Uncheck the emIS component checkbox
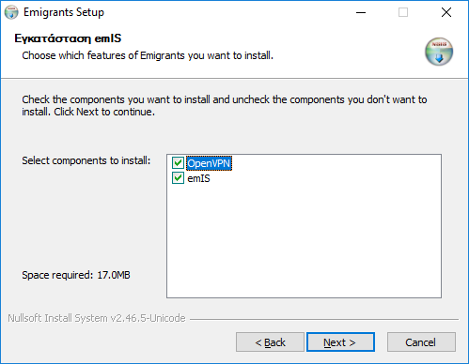Viewport: 469px width, 364px height. 178,178
